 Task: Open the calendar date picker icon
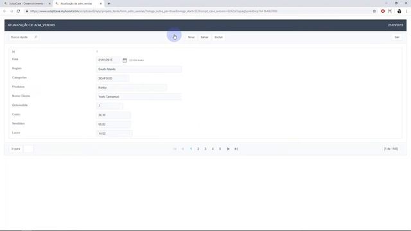[125, 60]
